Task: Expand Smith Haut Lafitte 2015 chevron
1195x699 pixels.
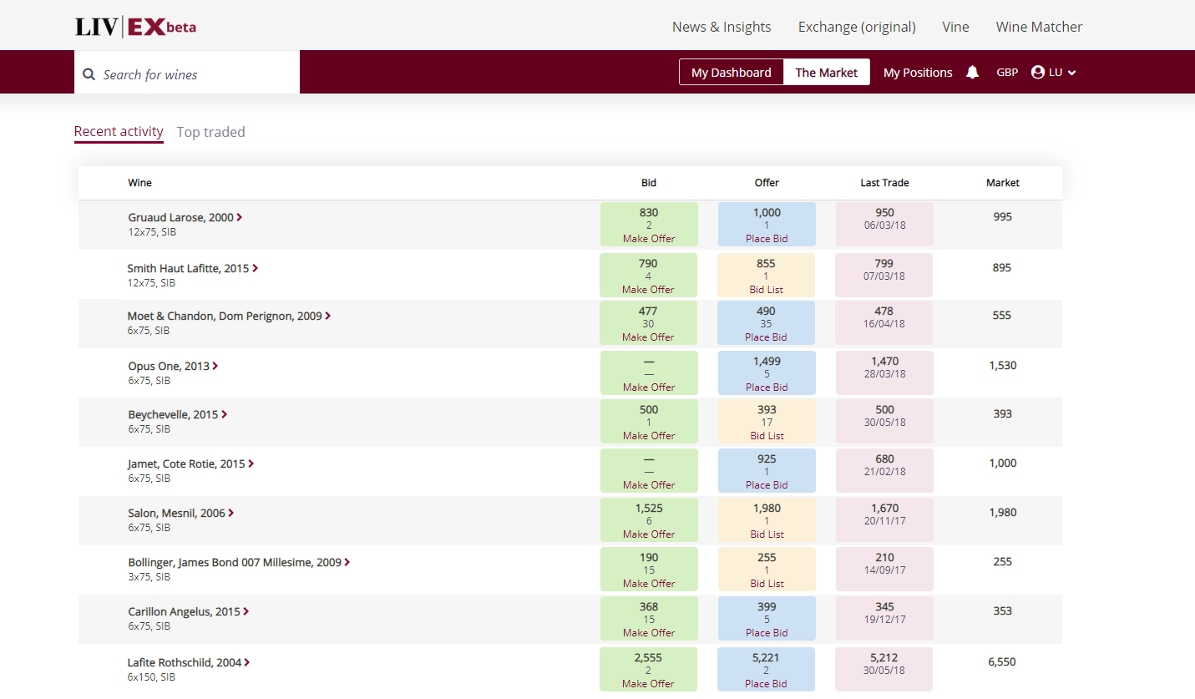Action: coord(255,268)
